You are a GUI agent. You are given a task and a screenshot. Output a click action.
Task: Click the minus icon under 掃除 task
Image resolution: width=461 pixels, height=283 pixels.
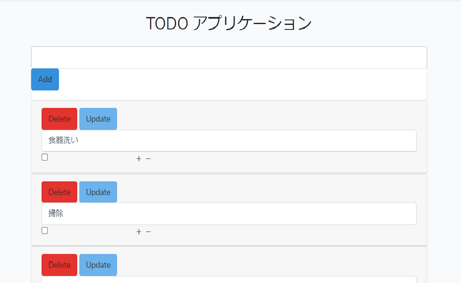pyautogui.click(x=148, y=232)
